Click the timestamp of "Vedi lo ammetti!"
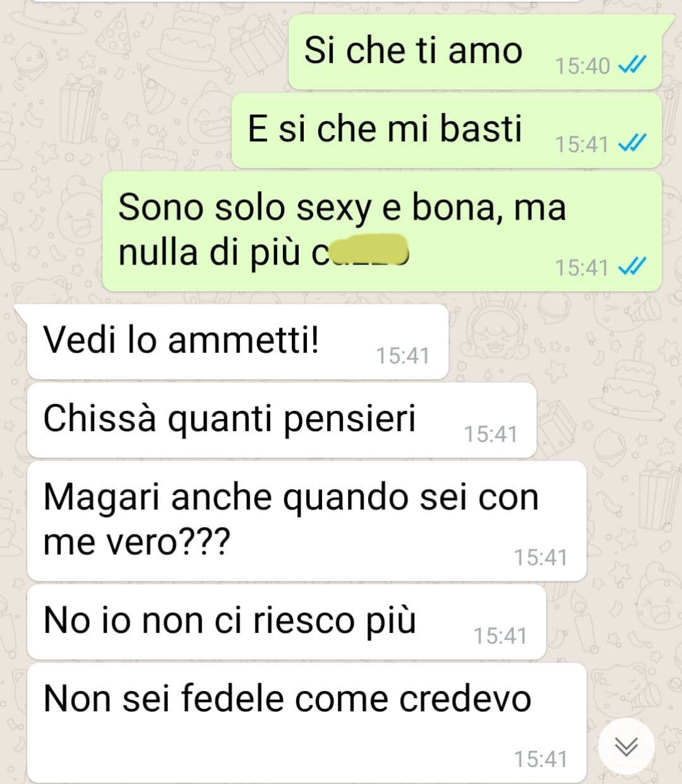 403,355
